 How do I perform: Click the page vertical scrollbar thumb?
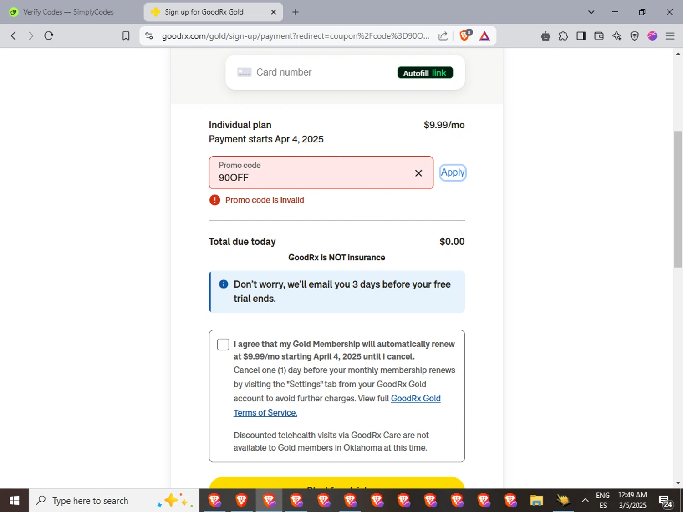[x=678, y=199]
